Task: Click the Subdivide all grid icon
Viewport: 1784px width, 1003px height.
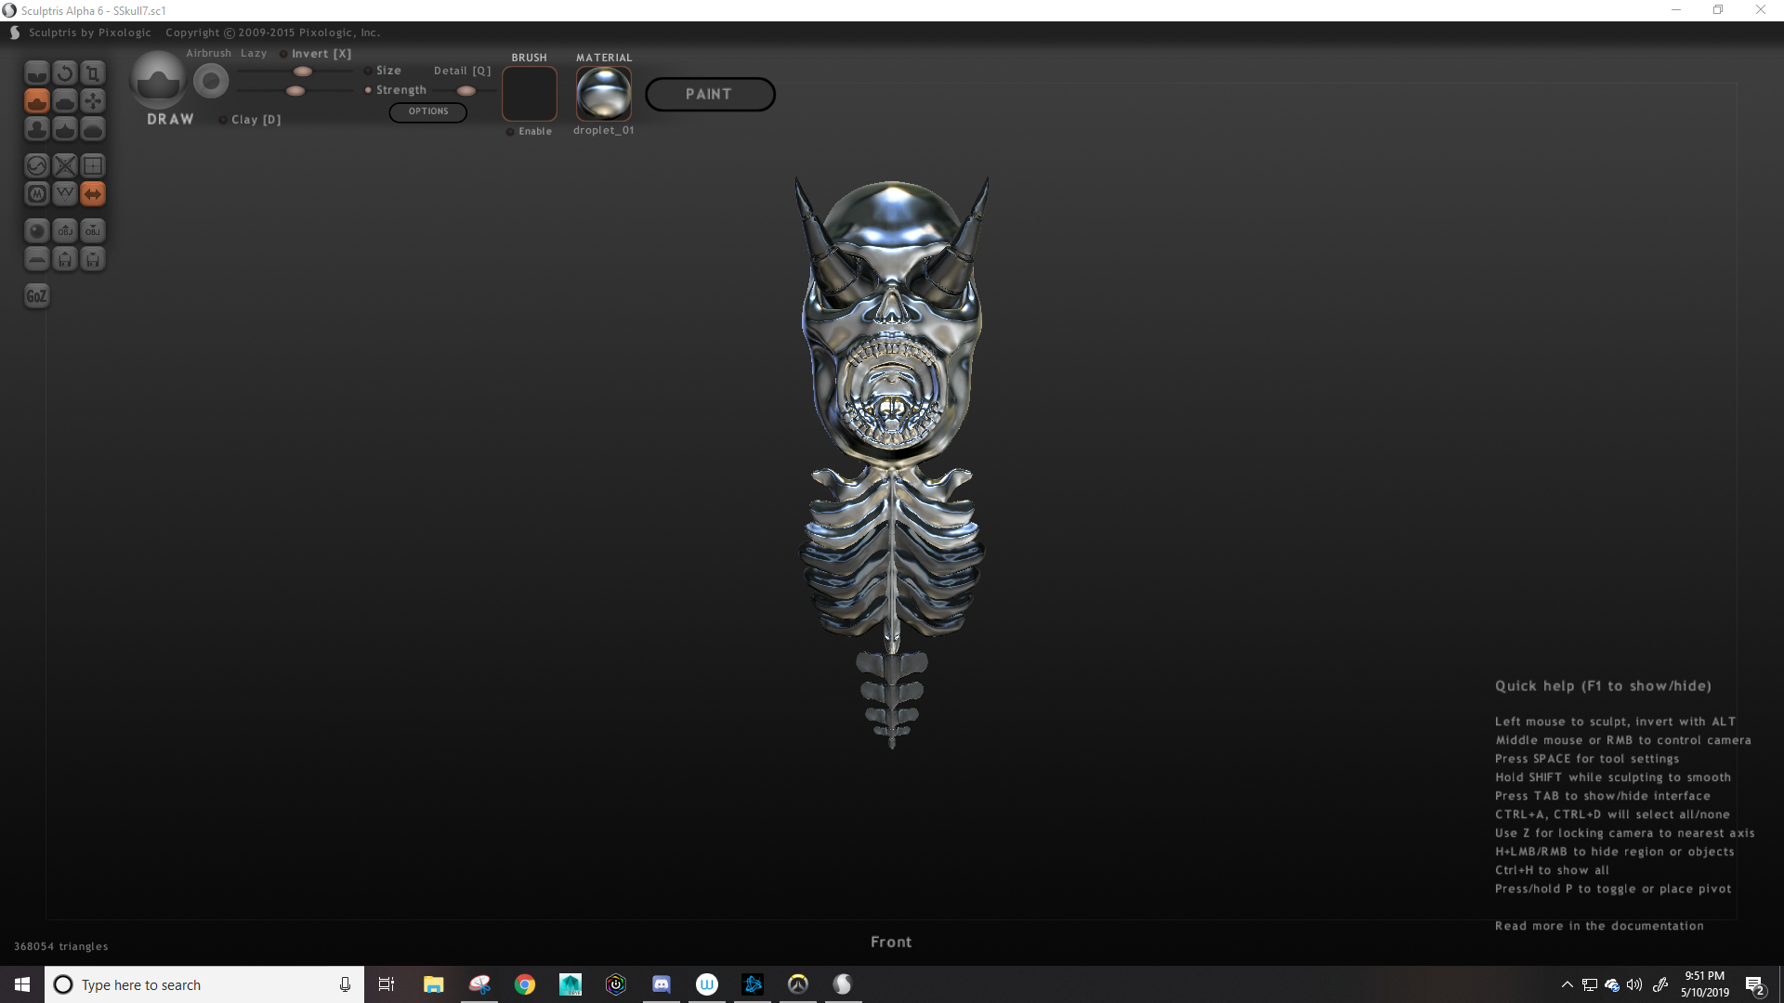Action: (x=93, y=166)
